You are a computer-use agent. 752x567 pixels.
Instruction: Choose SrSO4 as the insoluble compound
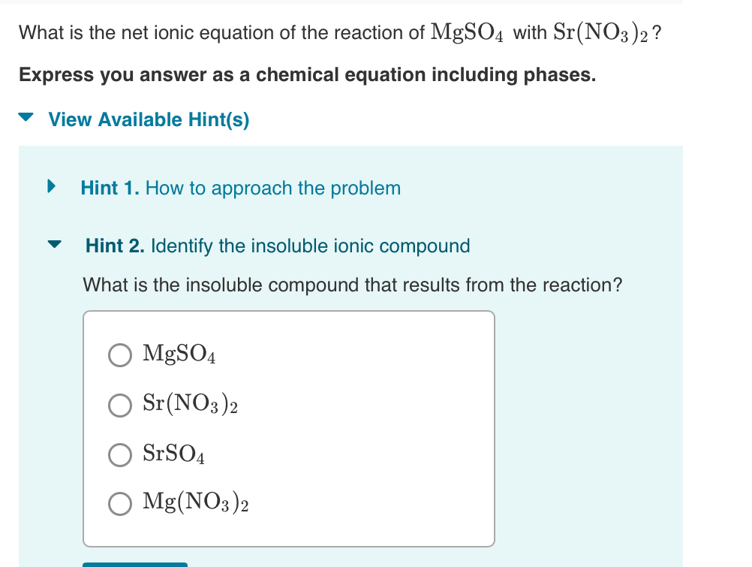[119, 454]
